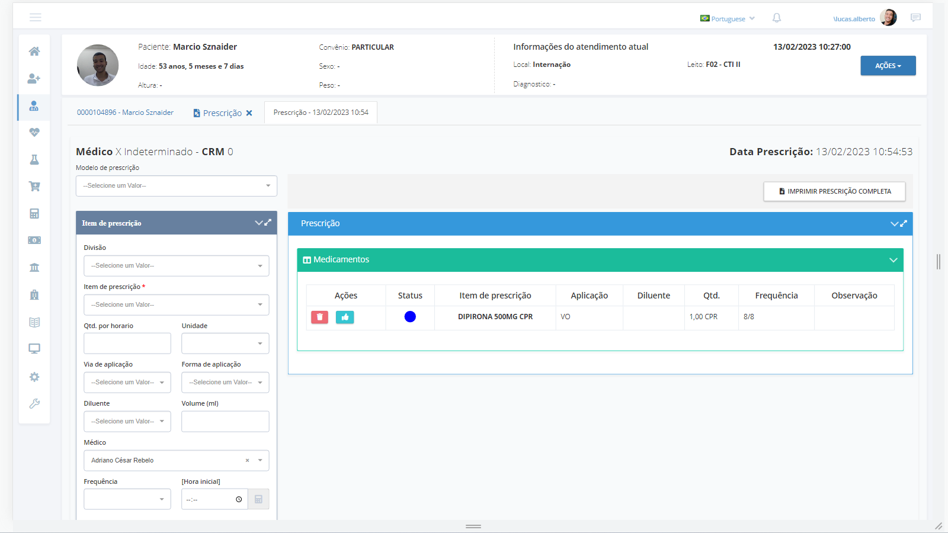Delete the Dipirona 500mg prescription item
This screenshot has width=948, height=533.
point(319,317)
